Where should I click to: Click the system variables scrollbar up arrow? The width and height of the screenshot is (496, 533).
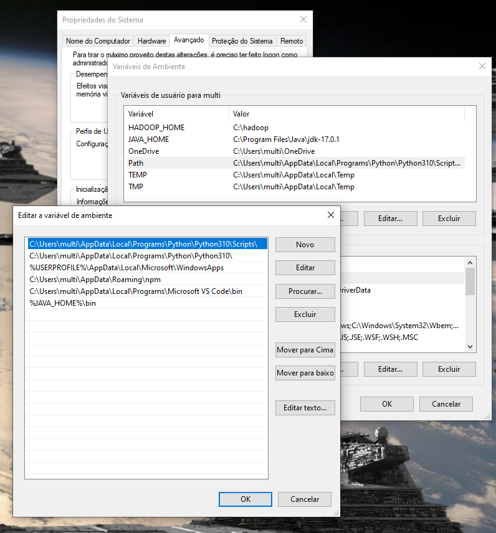coord(470,263)
